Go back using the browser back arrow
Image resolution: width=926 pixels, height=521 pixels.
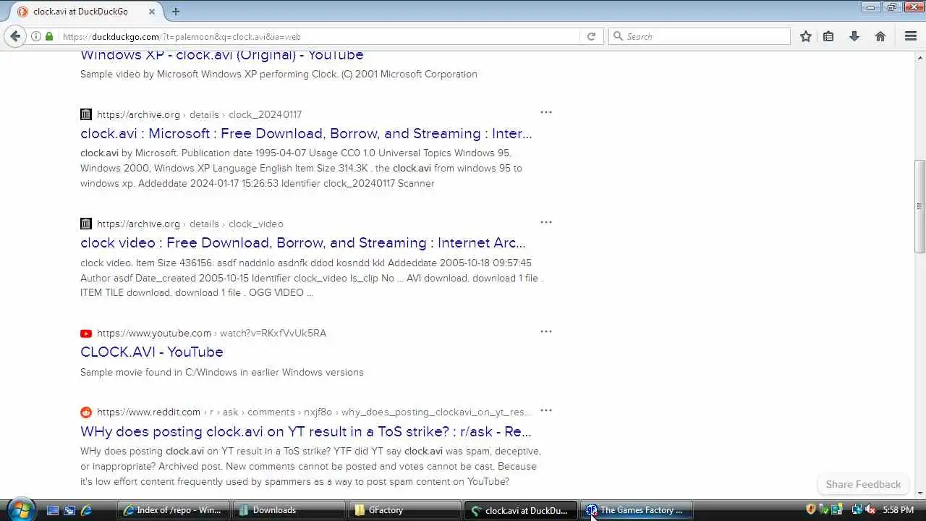[x=15, y=36]
